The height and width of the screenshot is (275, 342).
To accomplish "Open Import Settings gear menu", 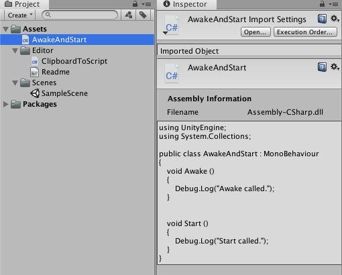I will point(335,19).
